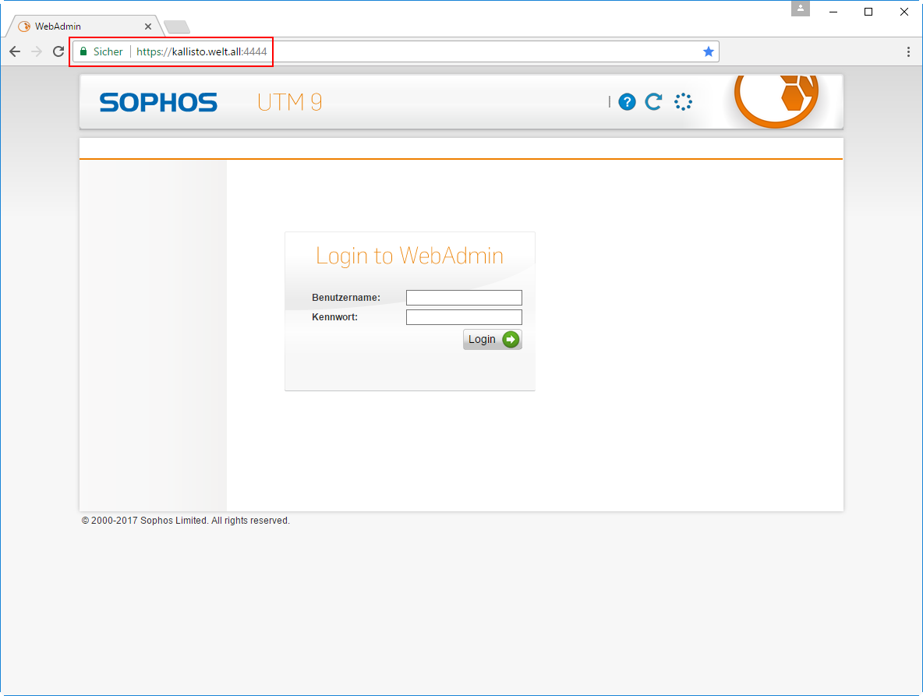Minimize the Chrome window
Image resolution: width=923 pixels, height=696 pixels.
click(x=833, y=12)
